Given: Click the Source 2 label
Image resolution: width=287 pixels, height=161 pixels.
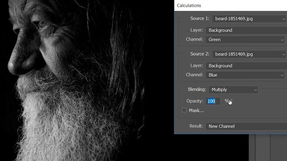Looking at the screenshot, I should 200,54.
